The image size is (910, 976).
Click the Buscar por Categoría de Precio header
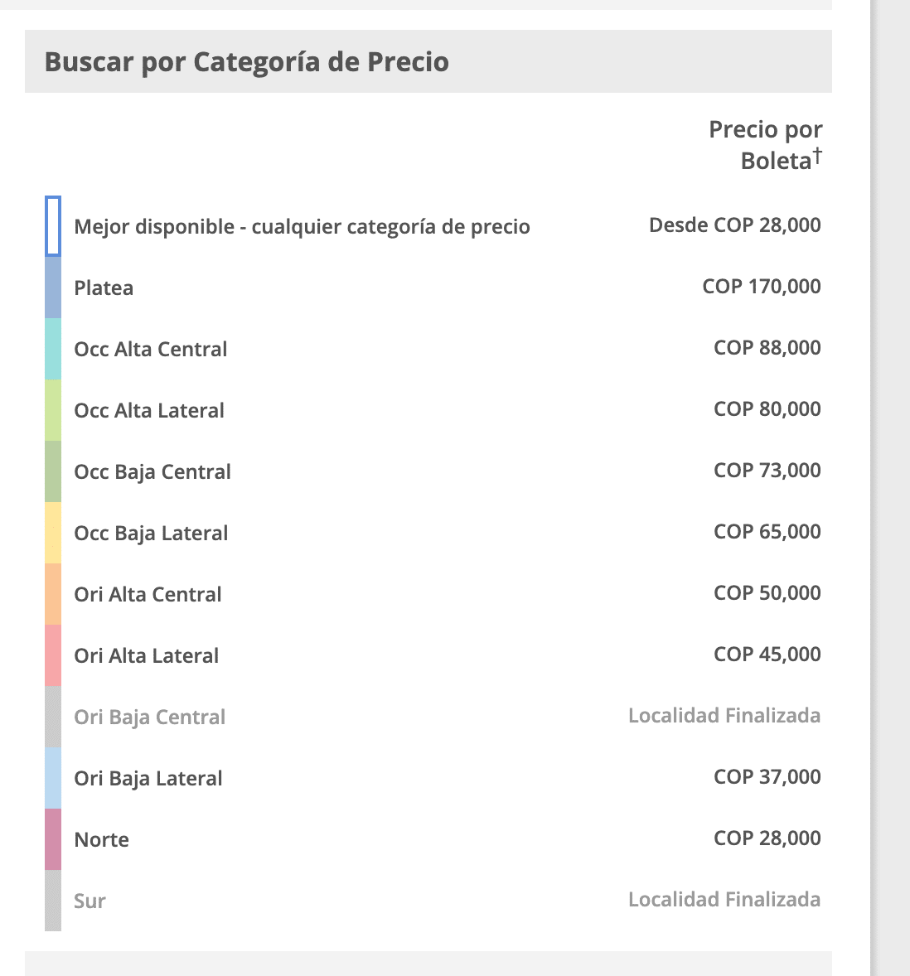[x=246, y=62]
